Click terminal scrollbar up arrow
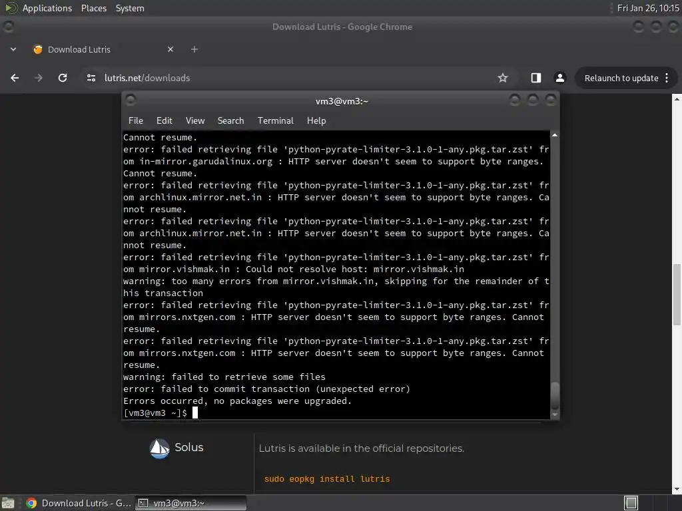682x511 pixels. 555,136
